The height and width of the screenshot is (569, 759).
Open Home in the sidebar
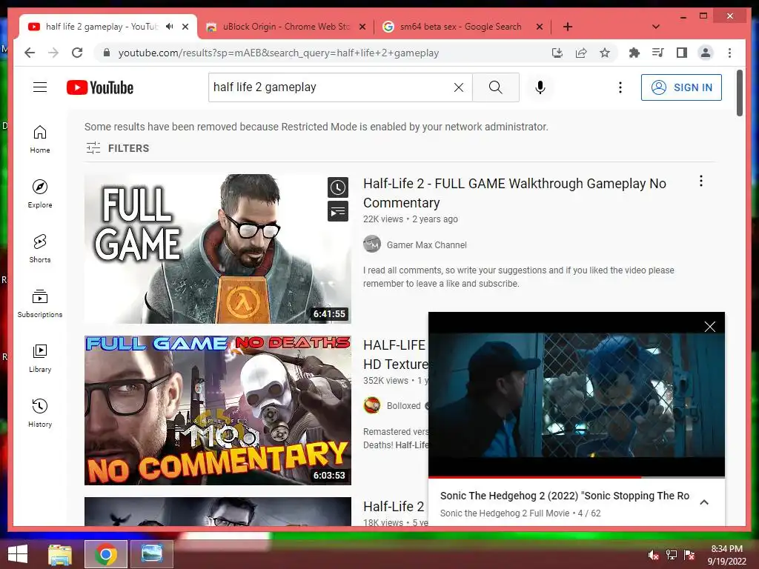point(40,139)
